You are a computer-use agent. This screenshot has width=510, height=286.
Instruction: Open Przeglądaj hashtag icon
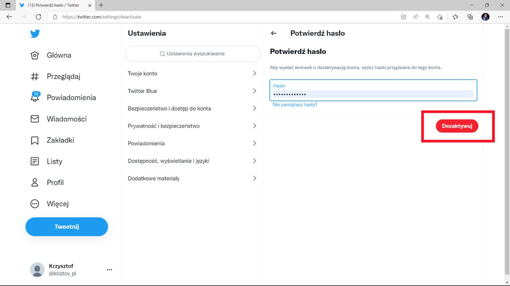pyautogui.click(x=35, y=76)
